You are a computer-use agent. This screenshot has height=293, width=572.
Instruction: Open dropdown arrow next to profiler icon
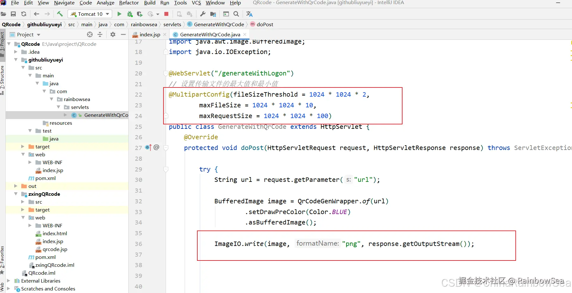pos(158,14)
